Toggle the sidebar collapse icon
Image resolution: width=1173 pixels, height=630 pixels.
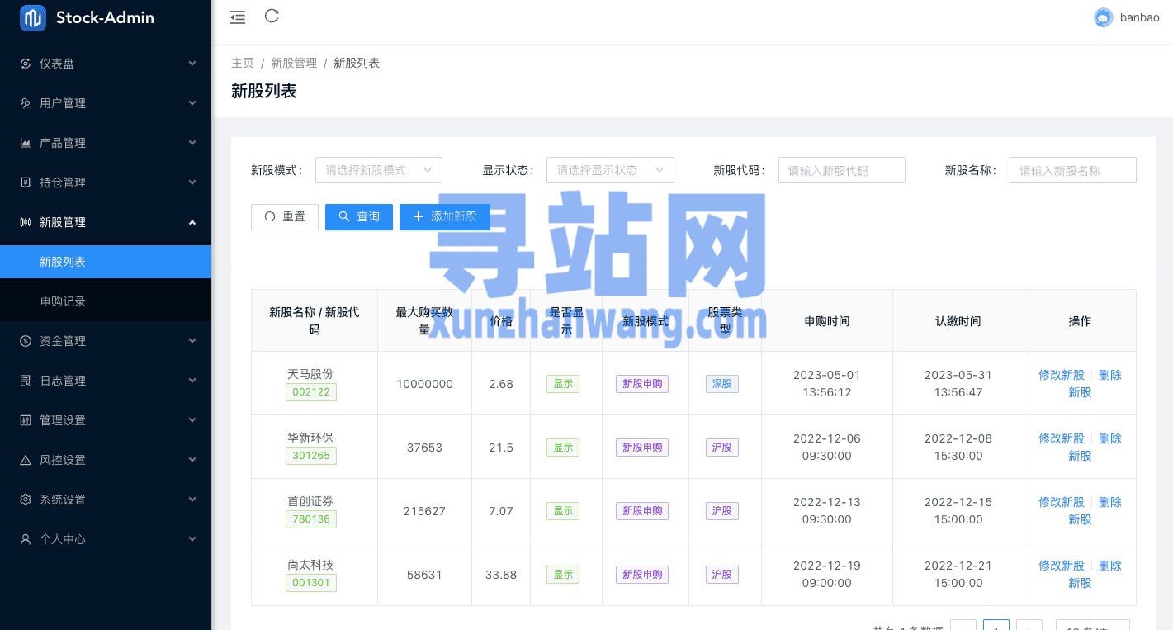238,17
